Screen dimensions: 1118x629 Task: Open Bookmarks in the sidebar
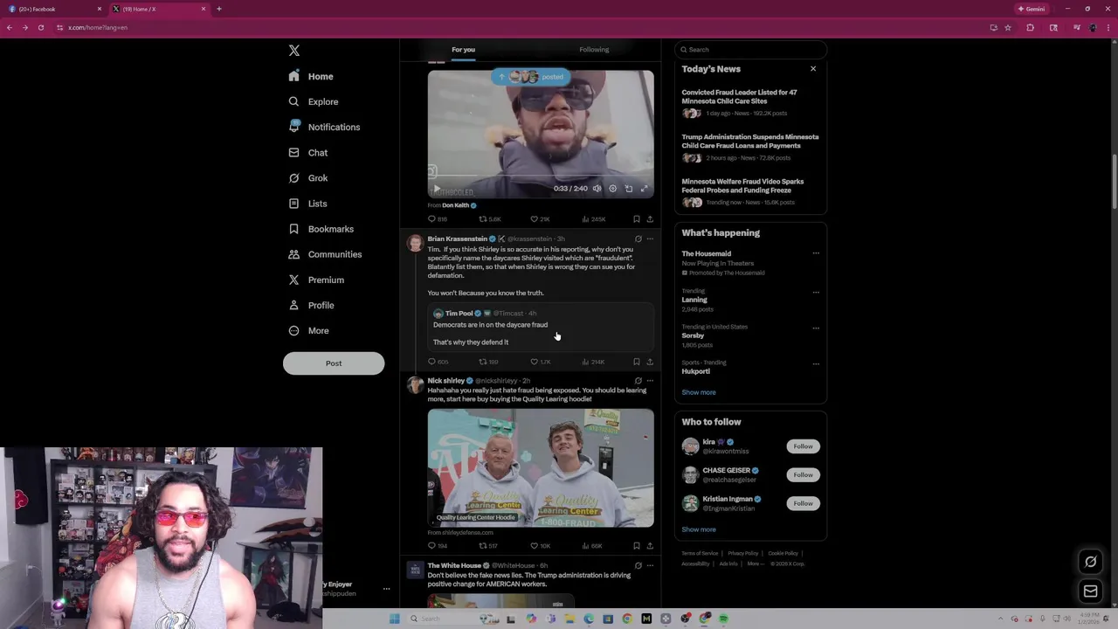(321, 228)
